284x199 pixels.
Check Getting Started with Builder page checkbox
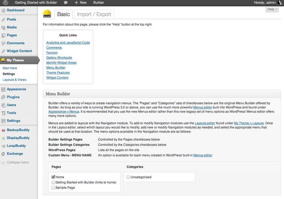(53, 182)
